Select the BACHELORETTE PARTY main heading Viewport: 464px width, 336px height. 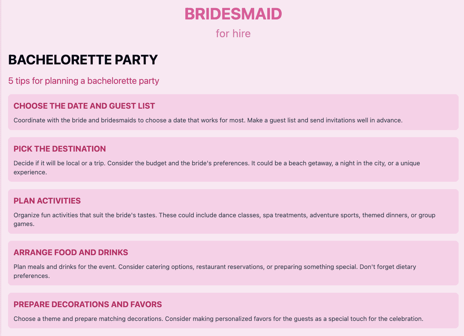(x=83, y=60)
